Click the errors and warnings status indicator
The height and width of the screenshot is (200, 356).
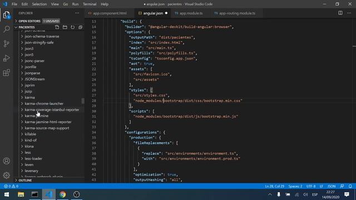point(11,186)
